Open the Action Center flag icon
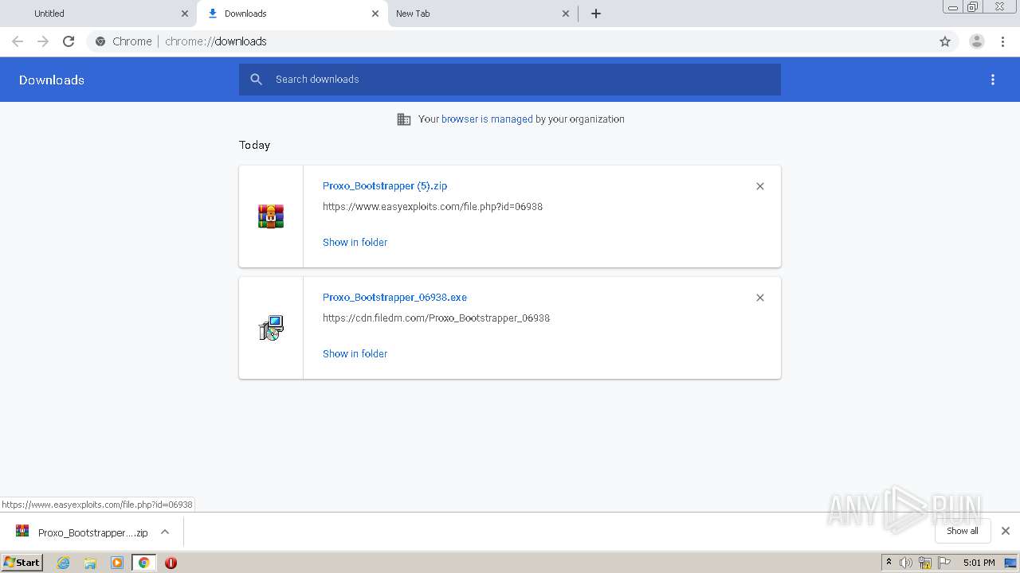1020x573 pixels. point(944,563)
